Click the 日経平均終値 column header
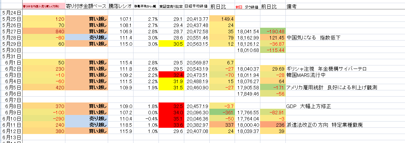405x143 pixels. tap(196, 7)
